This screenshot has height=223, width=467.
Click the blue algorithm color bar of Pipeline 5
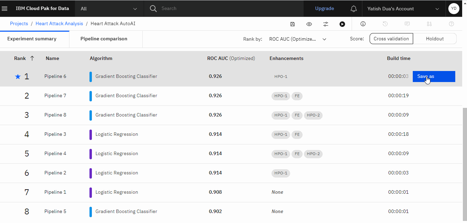tap(90, 212)
